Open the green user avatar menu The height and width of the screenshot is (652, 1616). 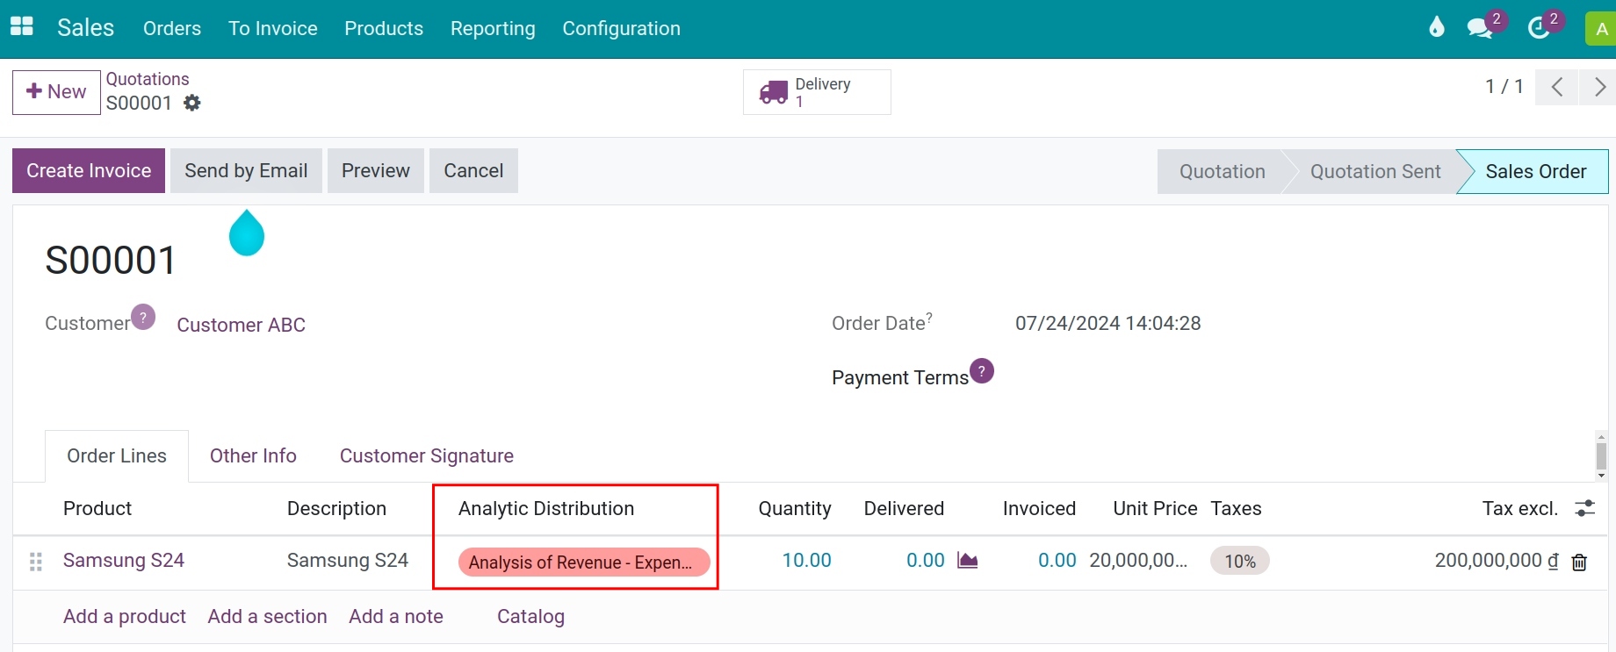pyautogui.click(x=1601, y=28)
